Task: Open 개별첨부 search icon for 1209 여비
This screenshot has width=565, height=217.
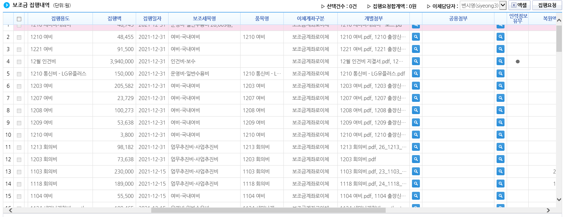Action: pos(416,122)
